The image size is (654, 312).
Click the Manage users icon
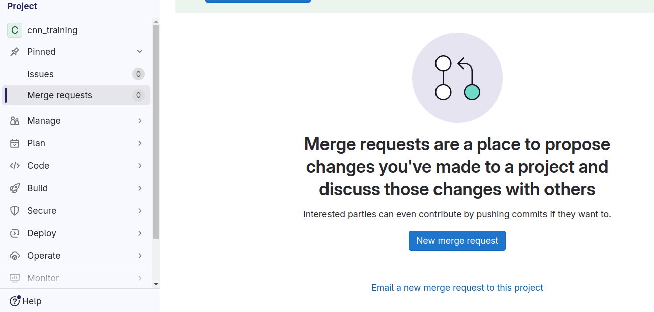point(15,121)
